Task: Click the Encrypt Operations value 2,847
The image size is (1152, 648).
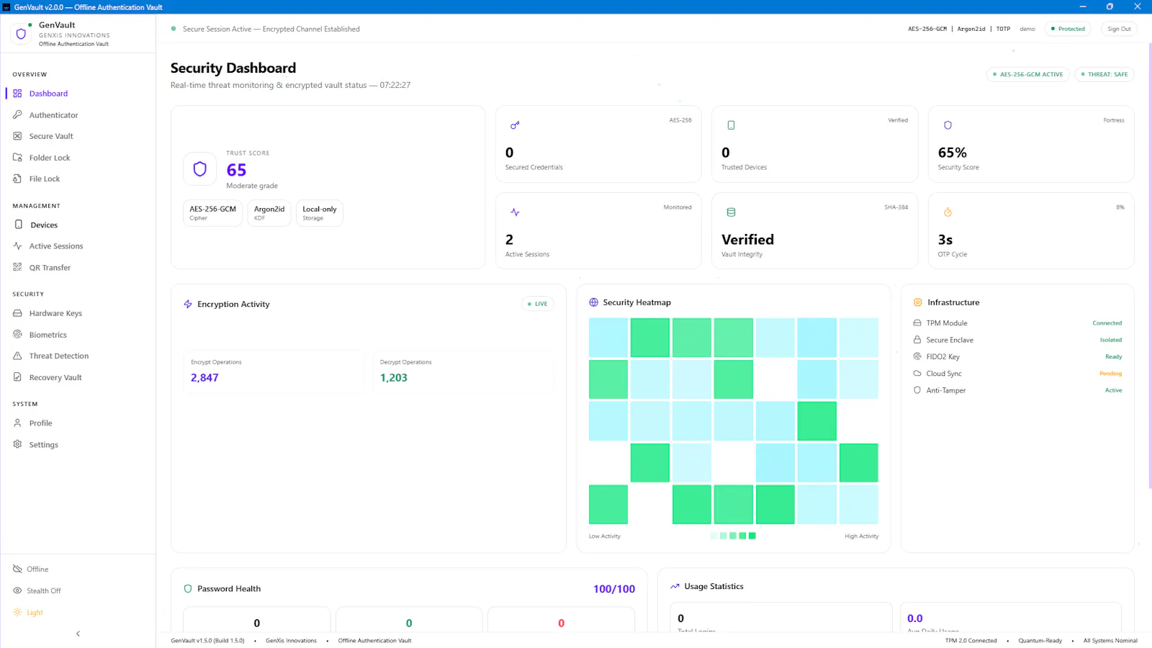Action: click(204, 378)
